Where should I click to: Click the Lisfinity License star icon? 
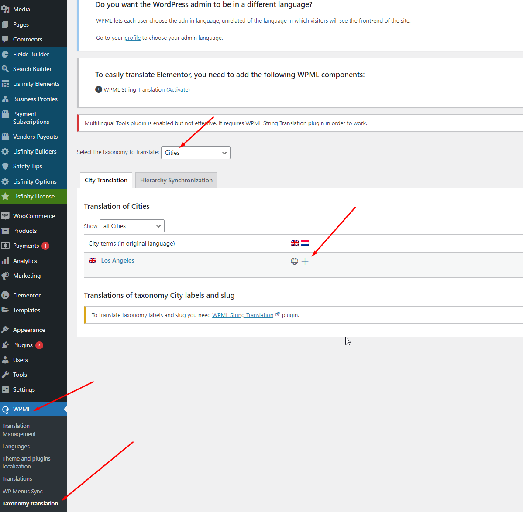coord(5,197)
